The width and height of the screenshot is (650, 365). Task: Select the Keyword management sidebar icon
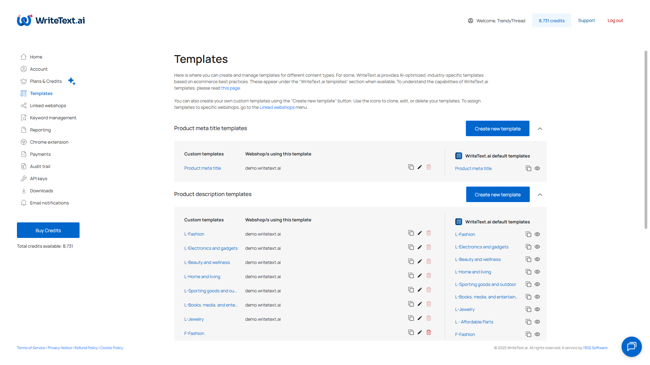pyautogui.click(x=23, y=118)
